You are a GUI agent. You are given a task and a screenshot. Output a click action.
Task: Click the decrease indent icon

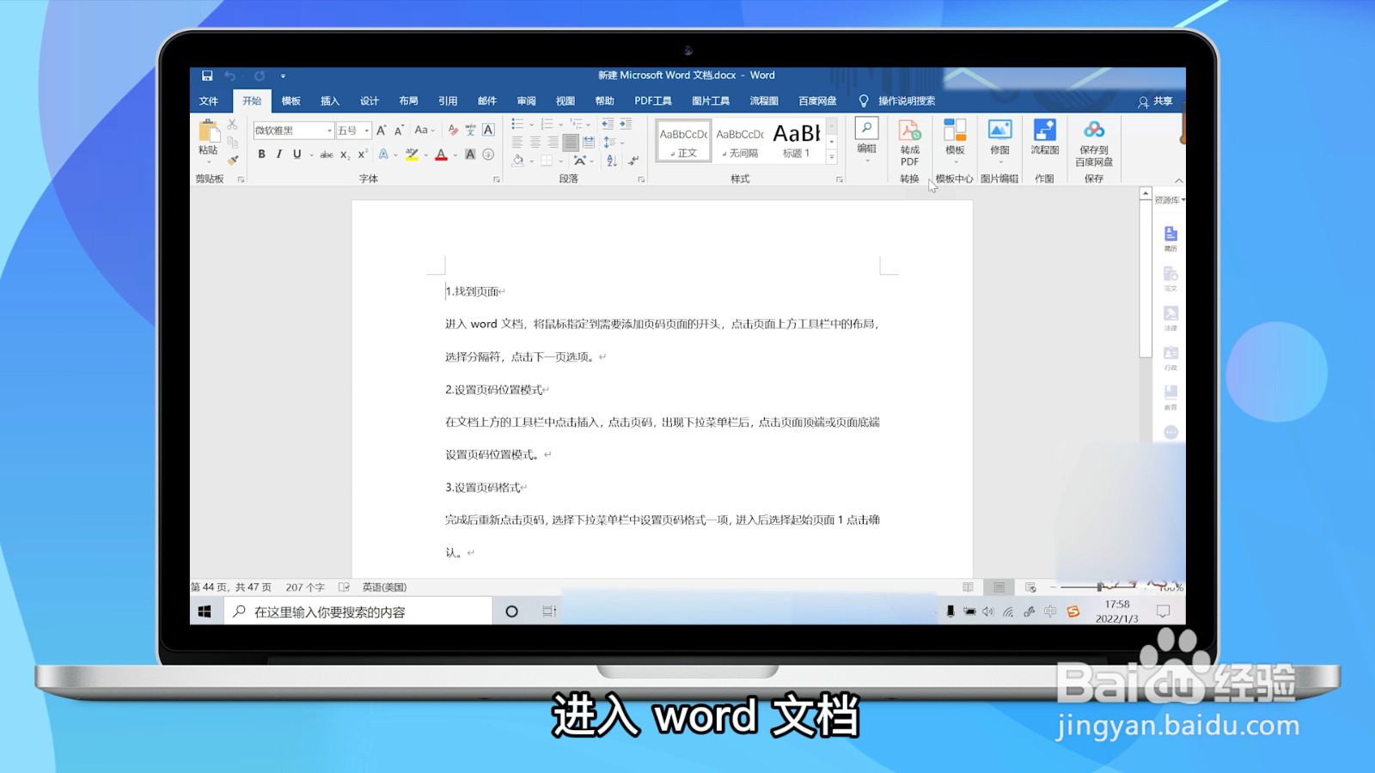tap(608, 125)
